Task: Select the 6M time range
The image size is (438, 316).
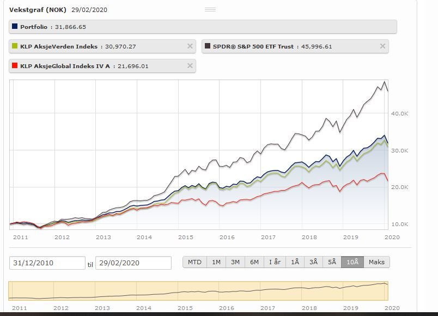Action: click(254, 262)
